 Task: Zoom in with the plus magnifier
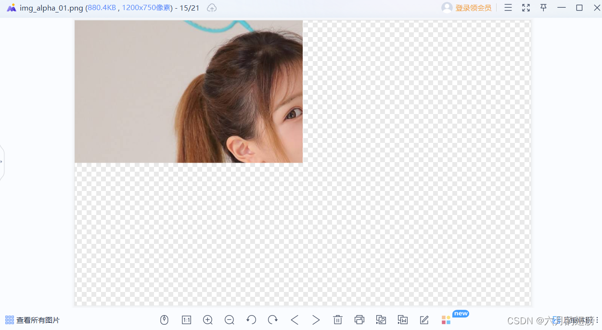tap(208, 320)
